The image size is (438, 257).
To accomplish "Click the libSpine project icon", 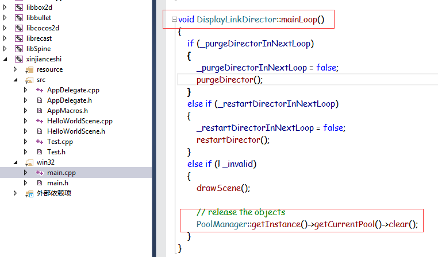I will (19, 49).
